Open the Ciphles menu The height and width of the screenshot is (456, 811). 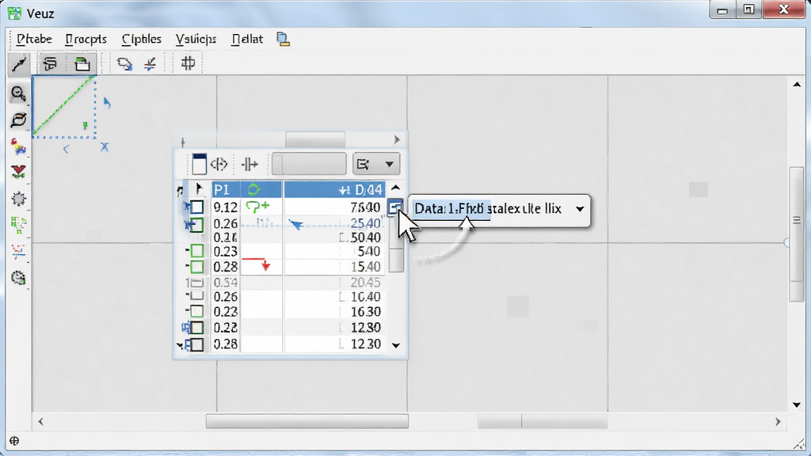tap(141, 40)
